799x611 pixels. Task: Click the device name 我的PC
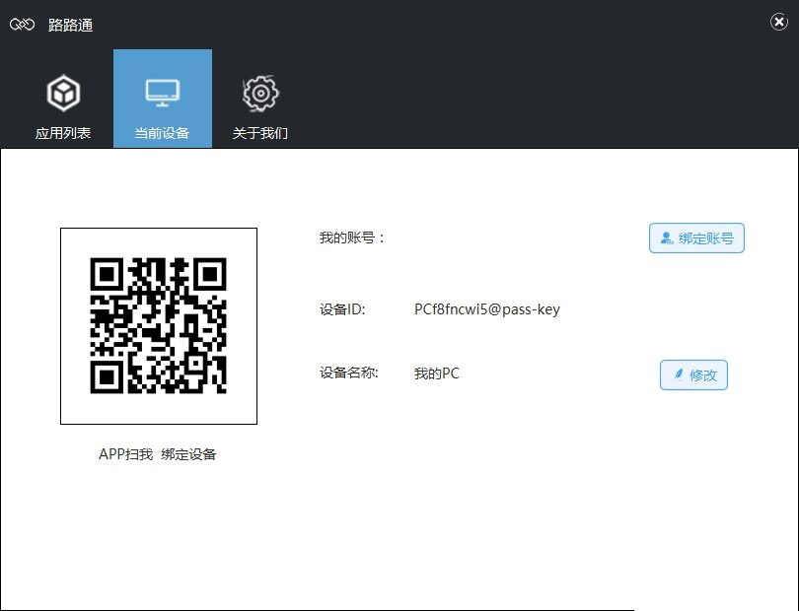pos(436,373)
